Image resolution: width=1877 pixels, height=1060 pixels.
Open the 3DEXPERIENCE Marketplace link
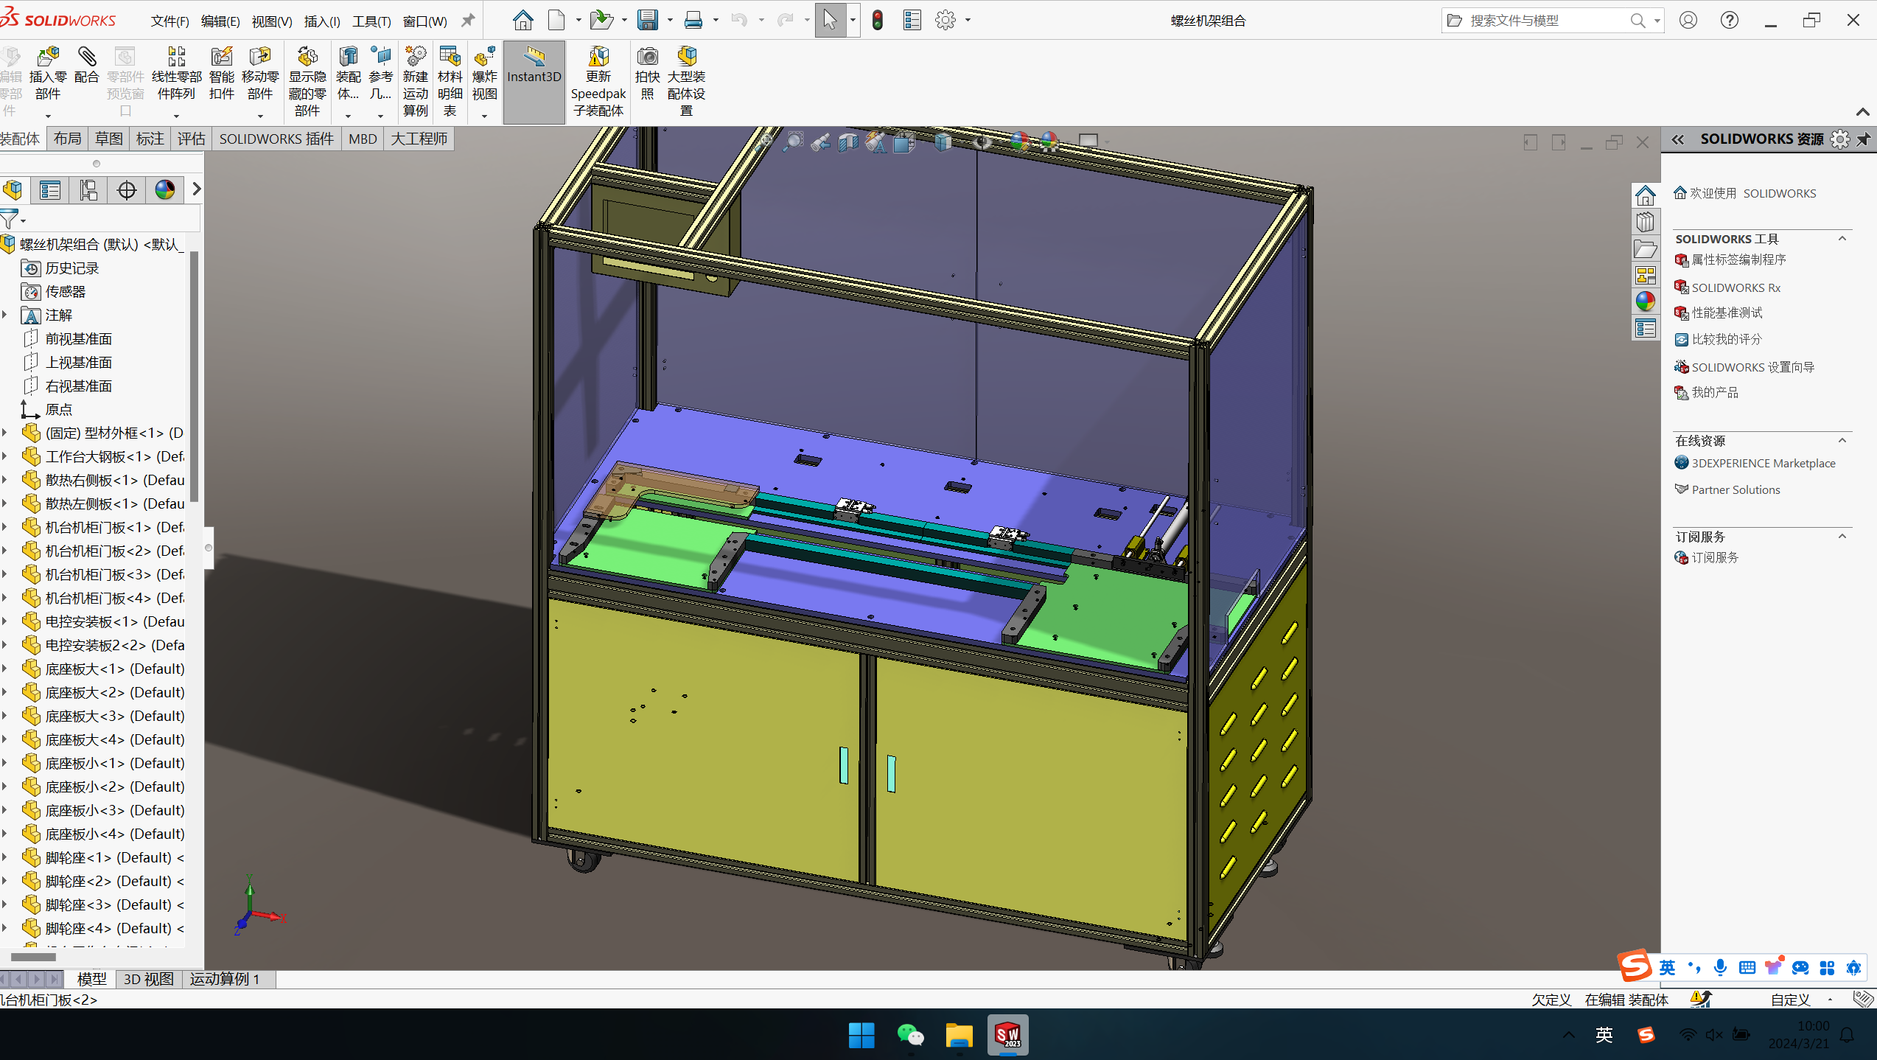1763,463
